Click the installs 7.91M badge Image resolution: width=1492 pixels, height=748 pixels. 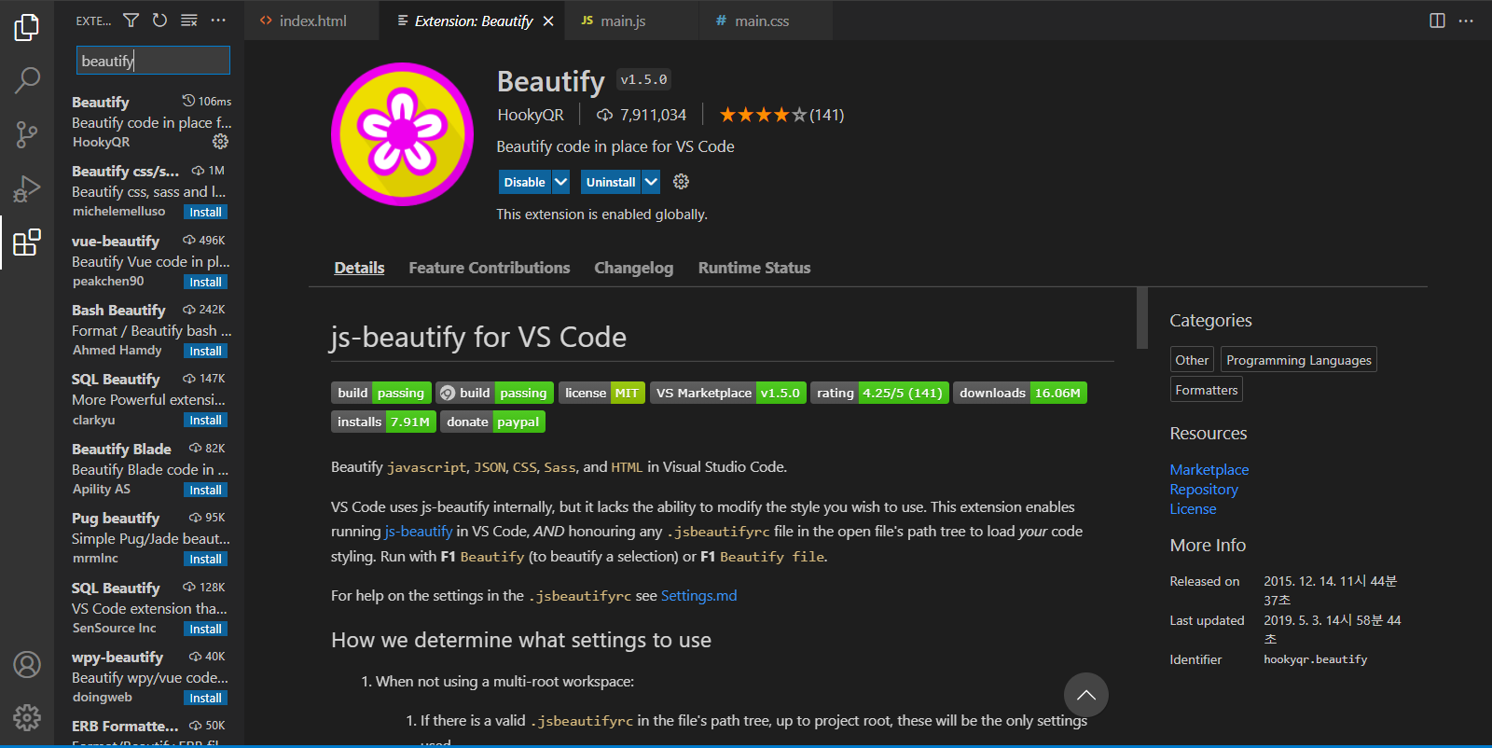click(x=383, y=422)
